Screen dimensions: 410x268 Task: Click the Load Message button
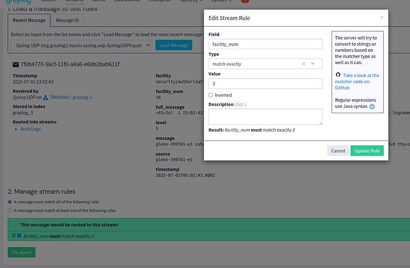coord(174,45)
